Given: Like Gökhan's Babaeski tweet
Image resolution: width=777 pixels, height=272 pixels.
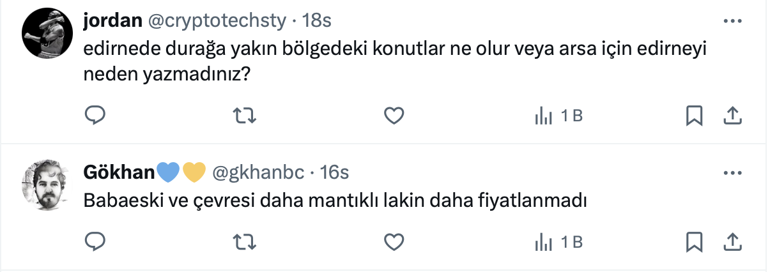Looking at the screenshot, I should point(394,241).
